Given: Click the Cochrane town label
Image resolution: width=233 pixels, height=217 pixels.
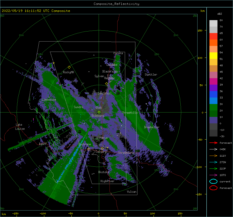Looking at the screenshot, I should click(85, 144).
